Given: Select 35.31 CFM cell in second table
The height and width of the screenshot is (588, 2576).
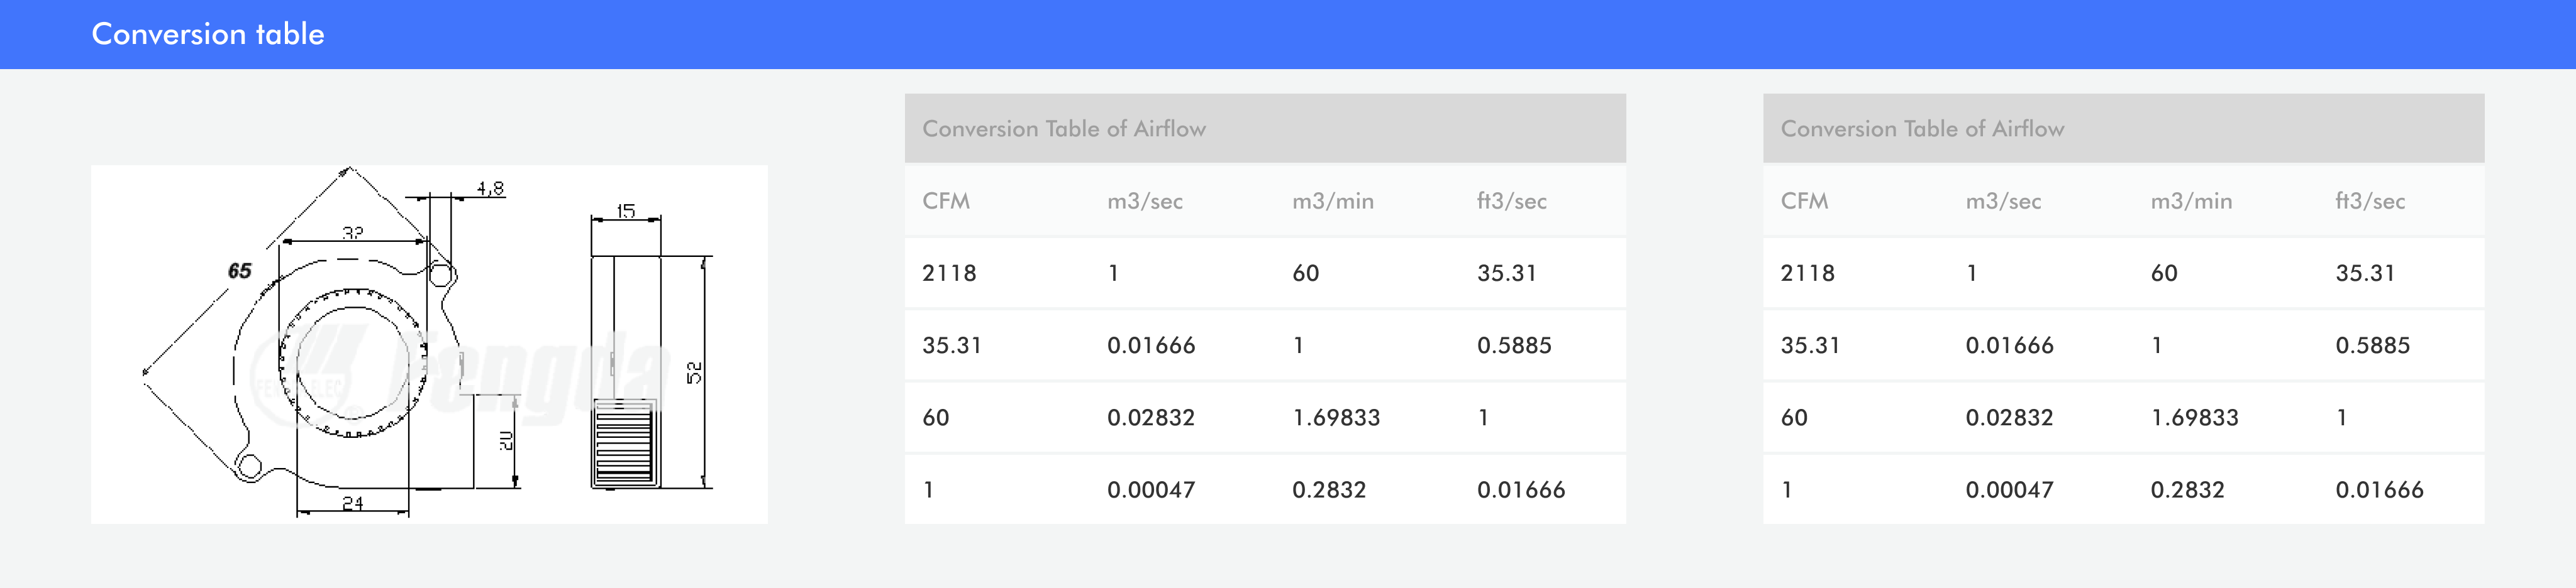Looking at the screenshot, I should point(1811,346).
